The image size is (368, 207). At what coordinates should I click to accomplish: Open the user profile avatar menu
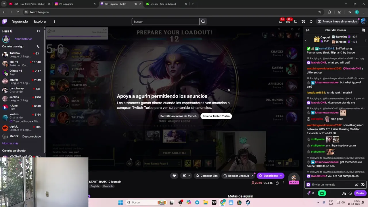[x=363, y=21]
